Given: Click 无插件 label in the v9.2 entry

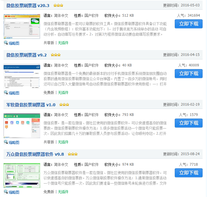Looking at the screenshot, I should (63, 92).
